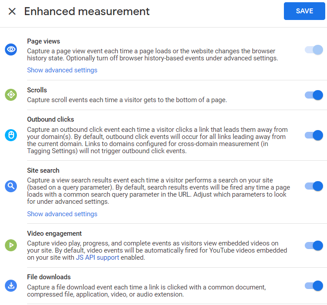Viewport: 327px width, 305px height.
Task: Click the Enhanced measurement title
Action: (87, 11)
